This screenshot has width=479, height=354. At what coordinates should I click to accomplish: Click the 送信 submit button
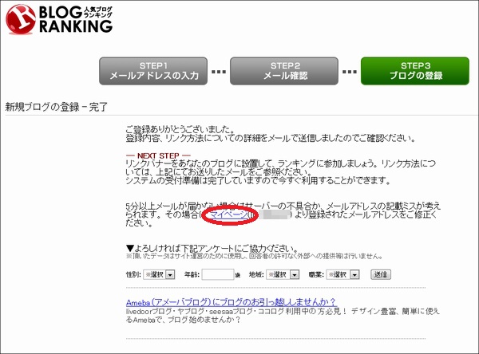(381, 274)
